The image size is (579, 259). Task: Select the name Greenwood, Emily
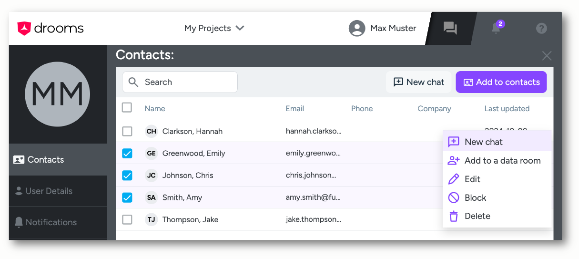click(x=193, y=154)
